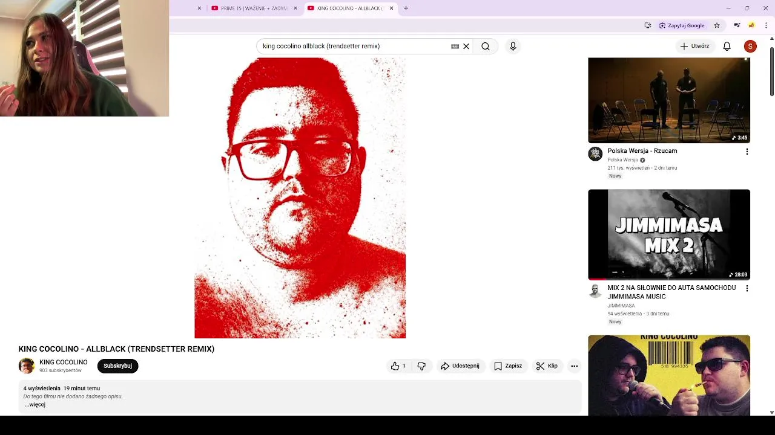Close the KING COCOLINO tab
The image size is (775, 435).
(x=391, y=8)
